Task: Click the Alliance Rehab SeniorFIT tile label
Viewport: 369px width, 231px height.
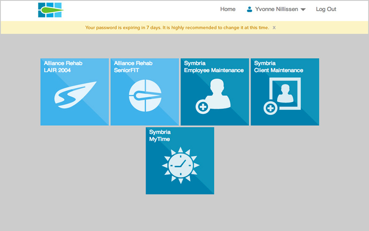Action: (x=133, y=67)
